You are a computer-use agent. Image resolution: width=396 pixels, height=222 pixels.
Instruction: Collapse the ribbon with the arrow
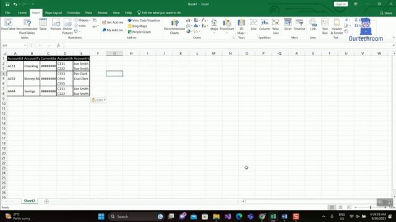(394, 38)
